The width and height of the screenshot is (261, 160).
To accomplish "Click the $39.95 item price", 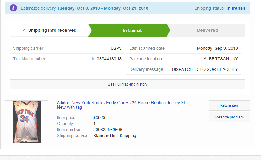I will point(100,118).
